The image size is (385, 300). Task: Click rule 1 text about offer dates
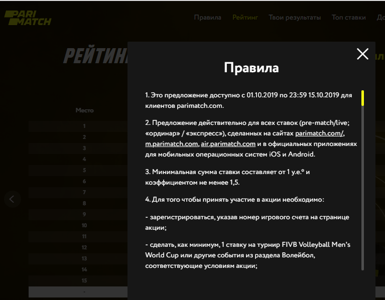248,100
